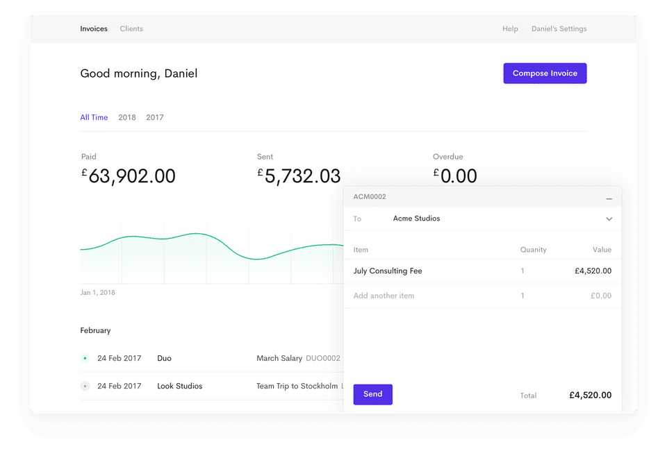Click the Total £4,520.00 amount
667x458 pixels.
click(590, 395)
